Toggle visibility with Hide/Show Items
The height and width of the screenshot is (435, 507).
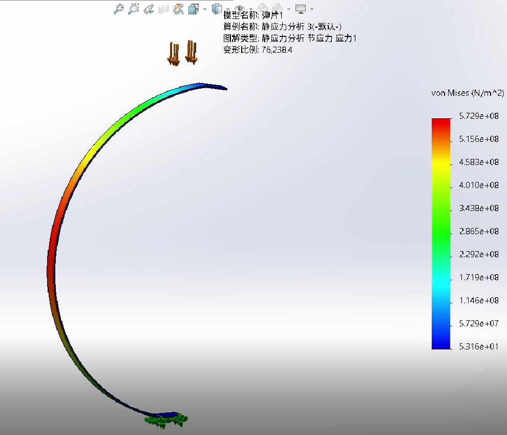(240, 9)
